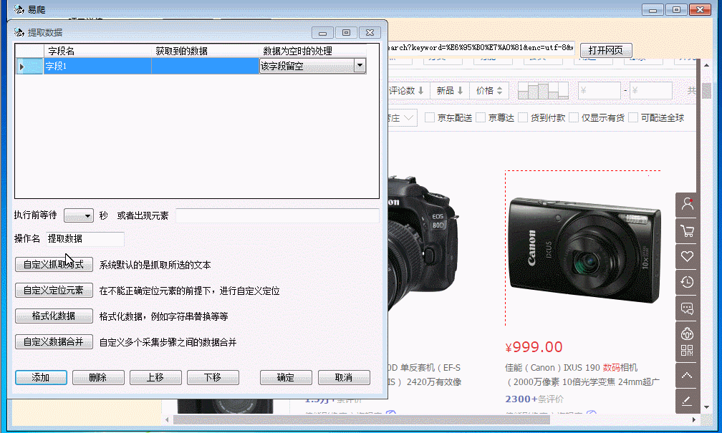722x433 pixels.
Task: Click the 自定义抓取方式 button
Action: (54, 265)
